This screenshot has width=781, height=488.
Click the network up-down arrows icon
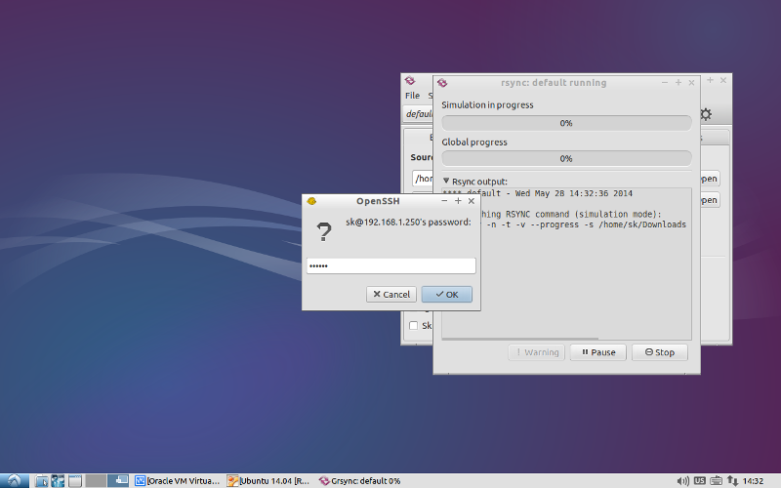(732, 480)
